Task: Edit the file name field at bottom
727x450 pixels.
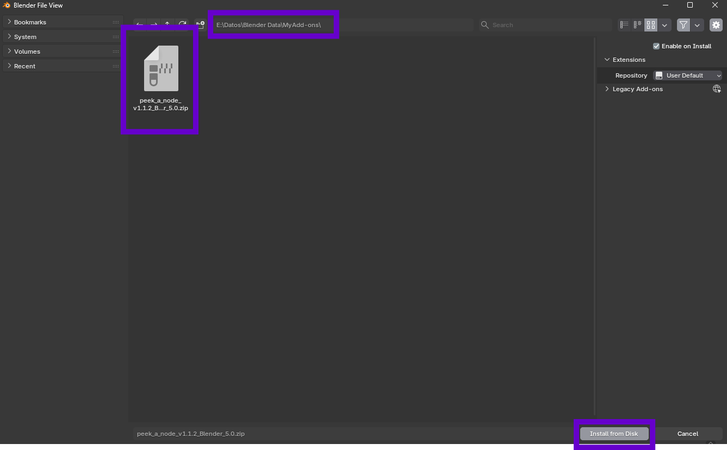Action: [355, 434]
